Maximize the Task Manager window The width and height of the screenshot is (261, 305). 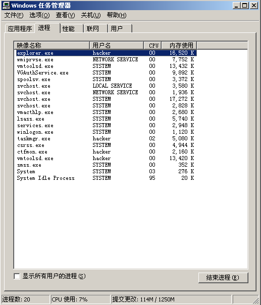[245, 6]
